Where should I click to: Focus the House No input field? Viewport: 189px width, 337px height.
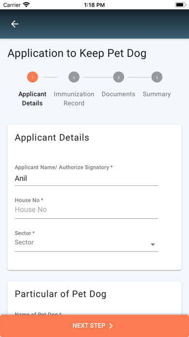click(86, 210)
